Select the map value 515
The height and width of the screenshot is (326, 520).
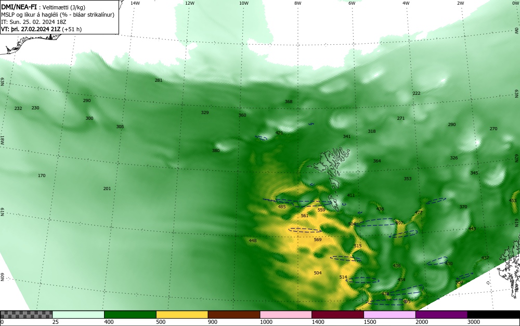(x=358, y=246)
